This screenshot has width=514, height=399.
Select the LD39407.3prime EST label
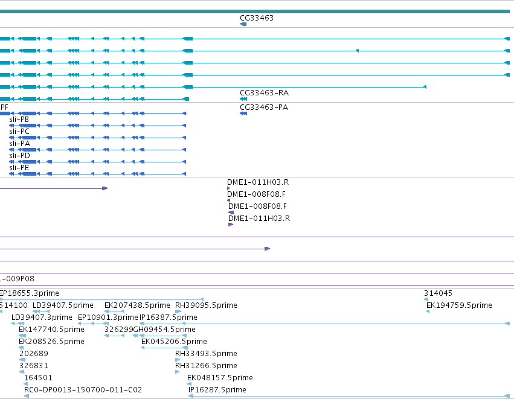click(x=42, y=318)
